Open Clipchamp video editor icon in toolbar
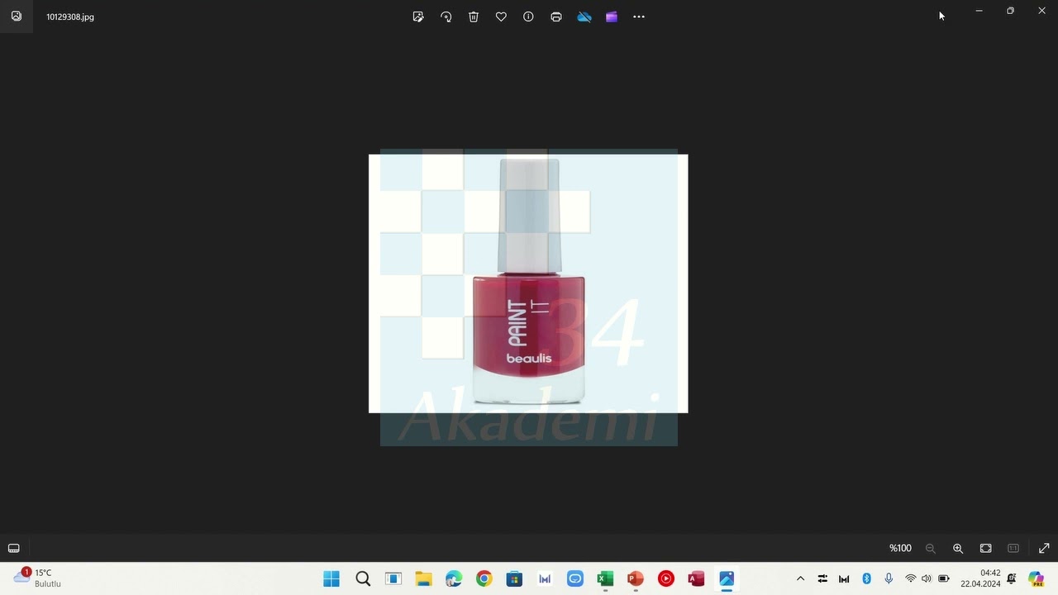 pos(612,17)
